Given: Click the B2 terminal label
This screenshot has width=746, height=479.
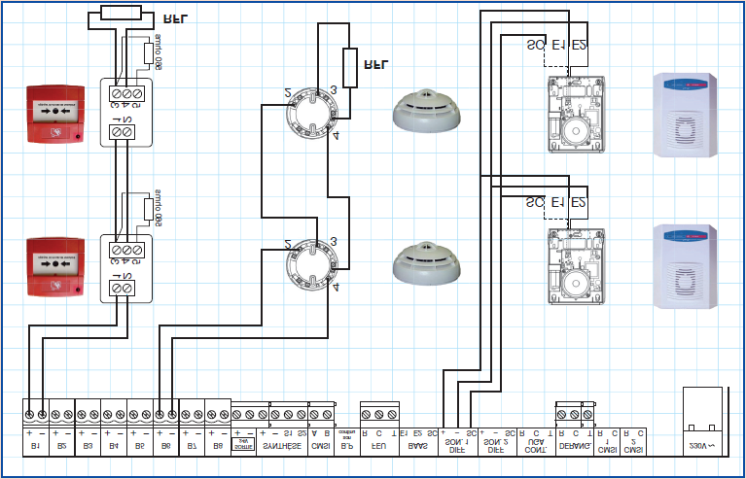Looking at the screenshot, I should coord(62,446).
